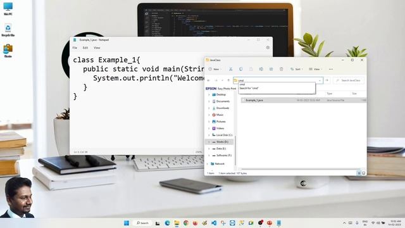Go back using File Explorer back arrow
The width and height of the screenshot is (405, 228).
pyautogui.click(x=209, y=80)
